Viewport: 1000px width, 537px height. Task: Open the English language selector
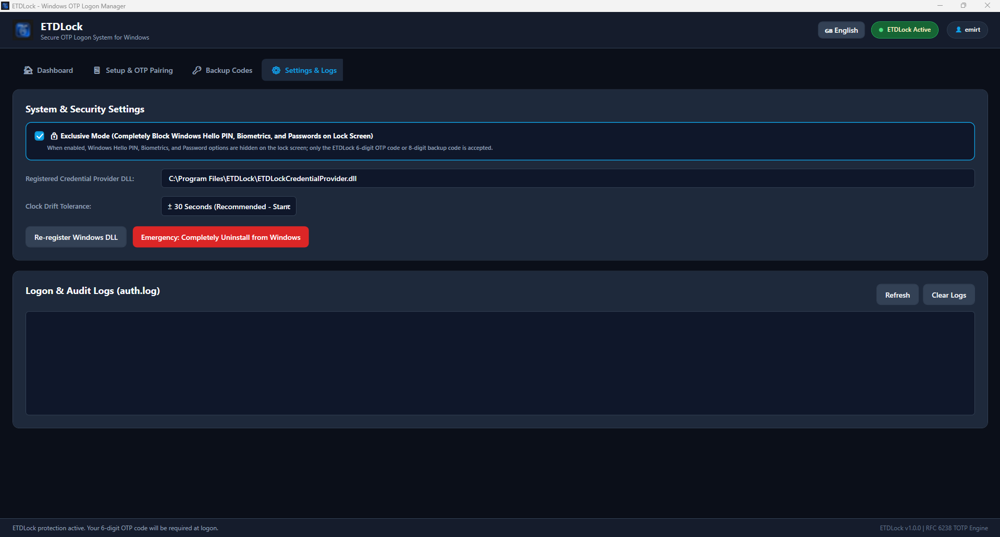[841, 30]
